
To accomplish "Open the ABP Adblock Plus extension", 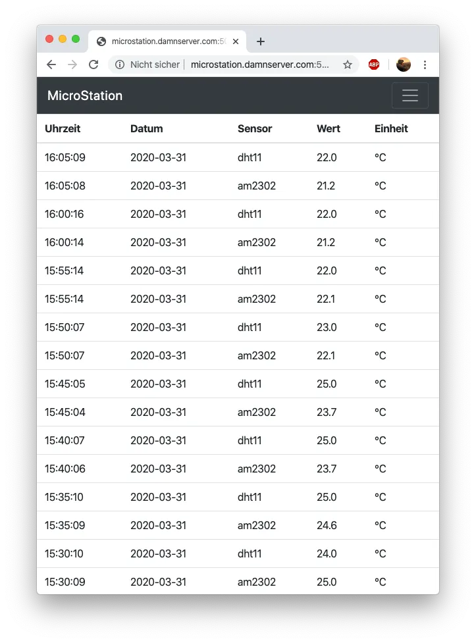I will (374, 64).
